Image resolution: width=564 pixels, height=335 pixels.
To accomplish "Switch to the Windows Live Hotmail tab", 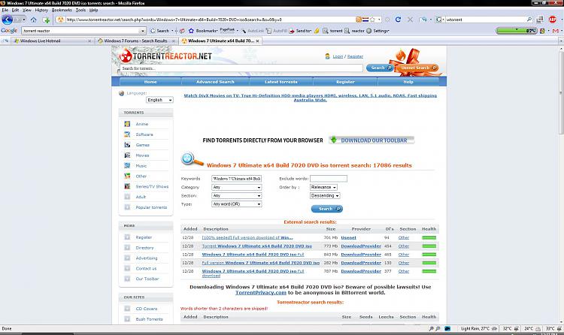I will pyautogui.click(x=52, y=41).
